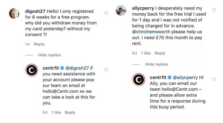Reply to centrfit's response to digosh27

(x=70, y=112)
